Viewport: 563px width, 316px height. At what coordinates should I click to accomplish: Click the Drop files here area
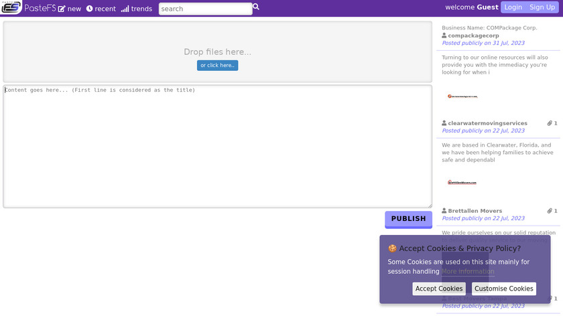(x=218, y=52)
